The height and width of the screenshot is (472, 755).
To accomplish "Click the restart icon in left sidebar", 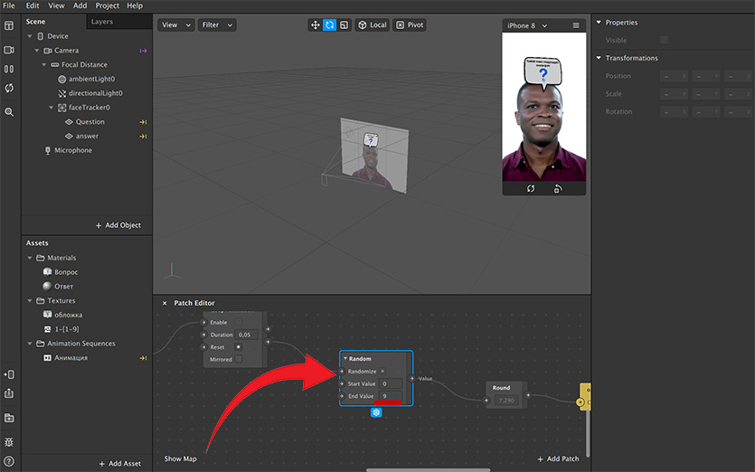I will 9,89.
